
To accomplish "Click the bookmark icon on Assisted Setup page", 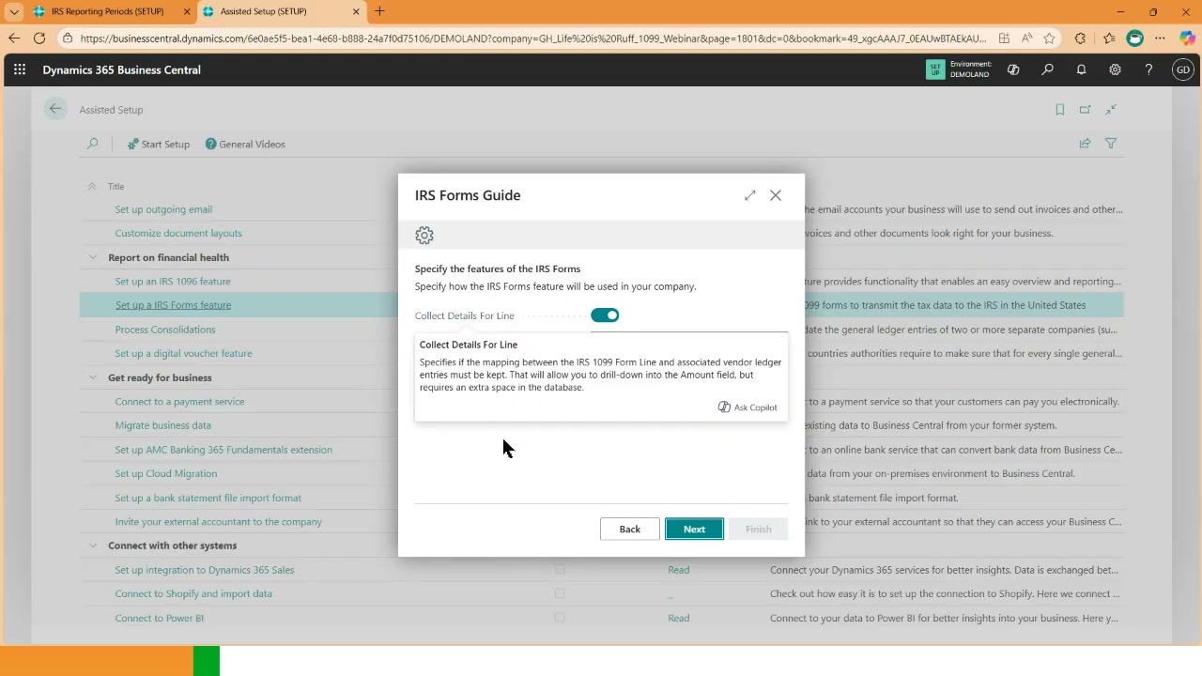I will [x=1060, y=110].
